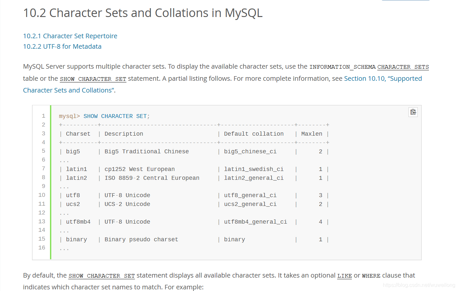Screen dimensions: 458x291
Task: Click the blog.csdn.net watermark URL
Action: pos(419,285)
